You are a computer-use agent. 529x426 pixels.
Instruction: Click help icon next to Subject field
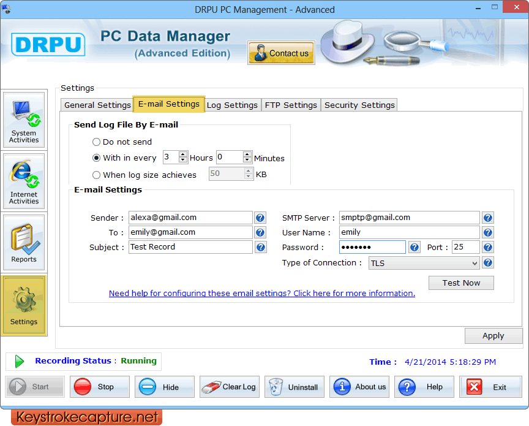(260, 247)
